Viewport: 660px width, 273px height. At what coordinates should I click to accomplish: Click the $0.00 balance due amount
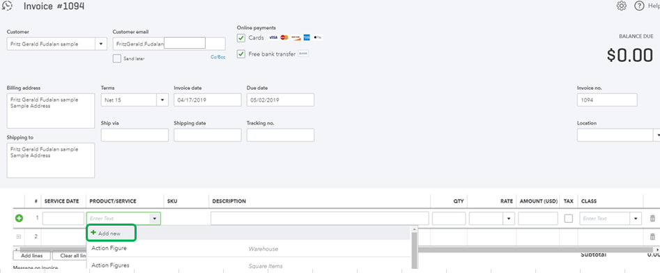pyautogui.click(x=630, y=56)
